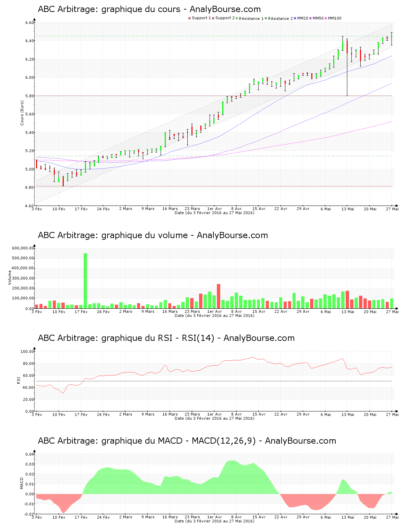
Task: Click the 500,000.00 volume axis value
Action: point(23,258)
